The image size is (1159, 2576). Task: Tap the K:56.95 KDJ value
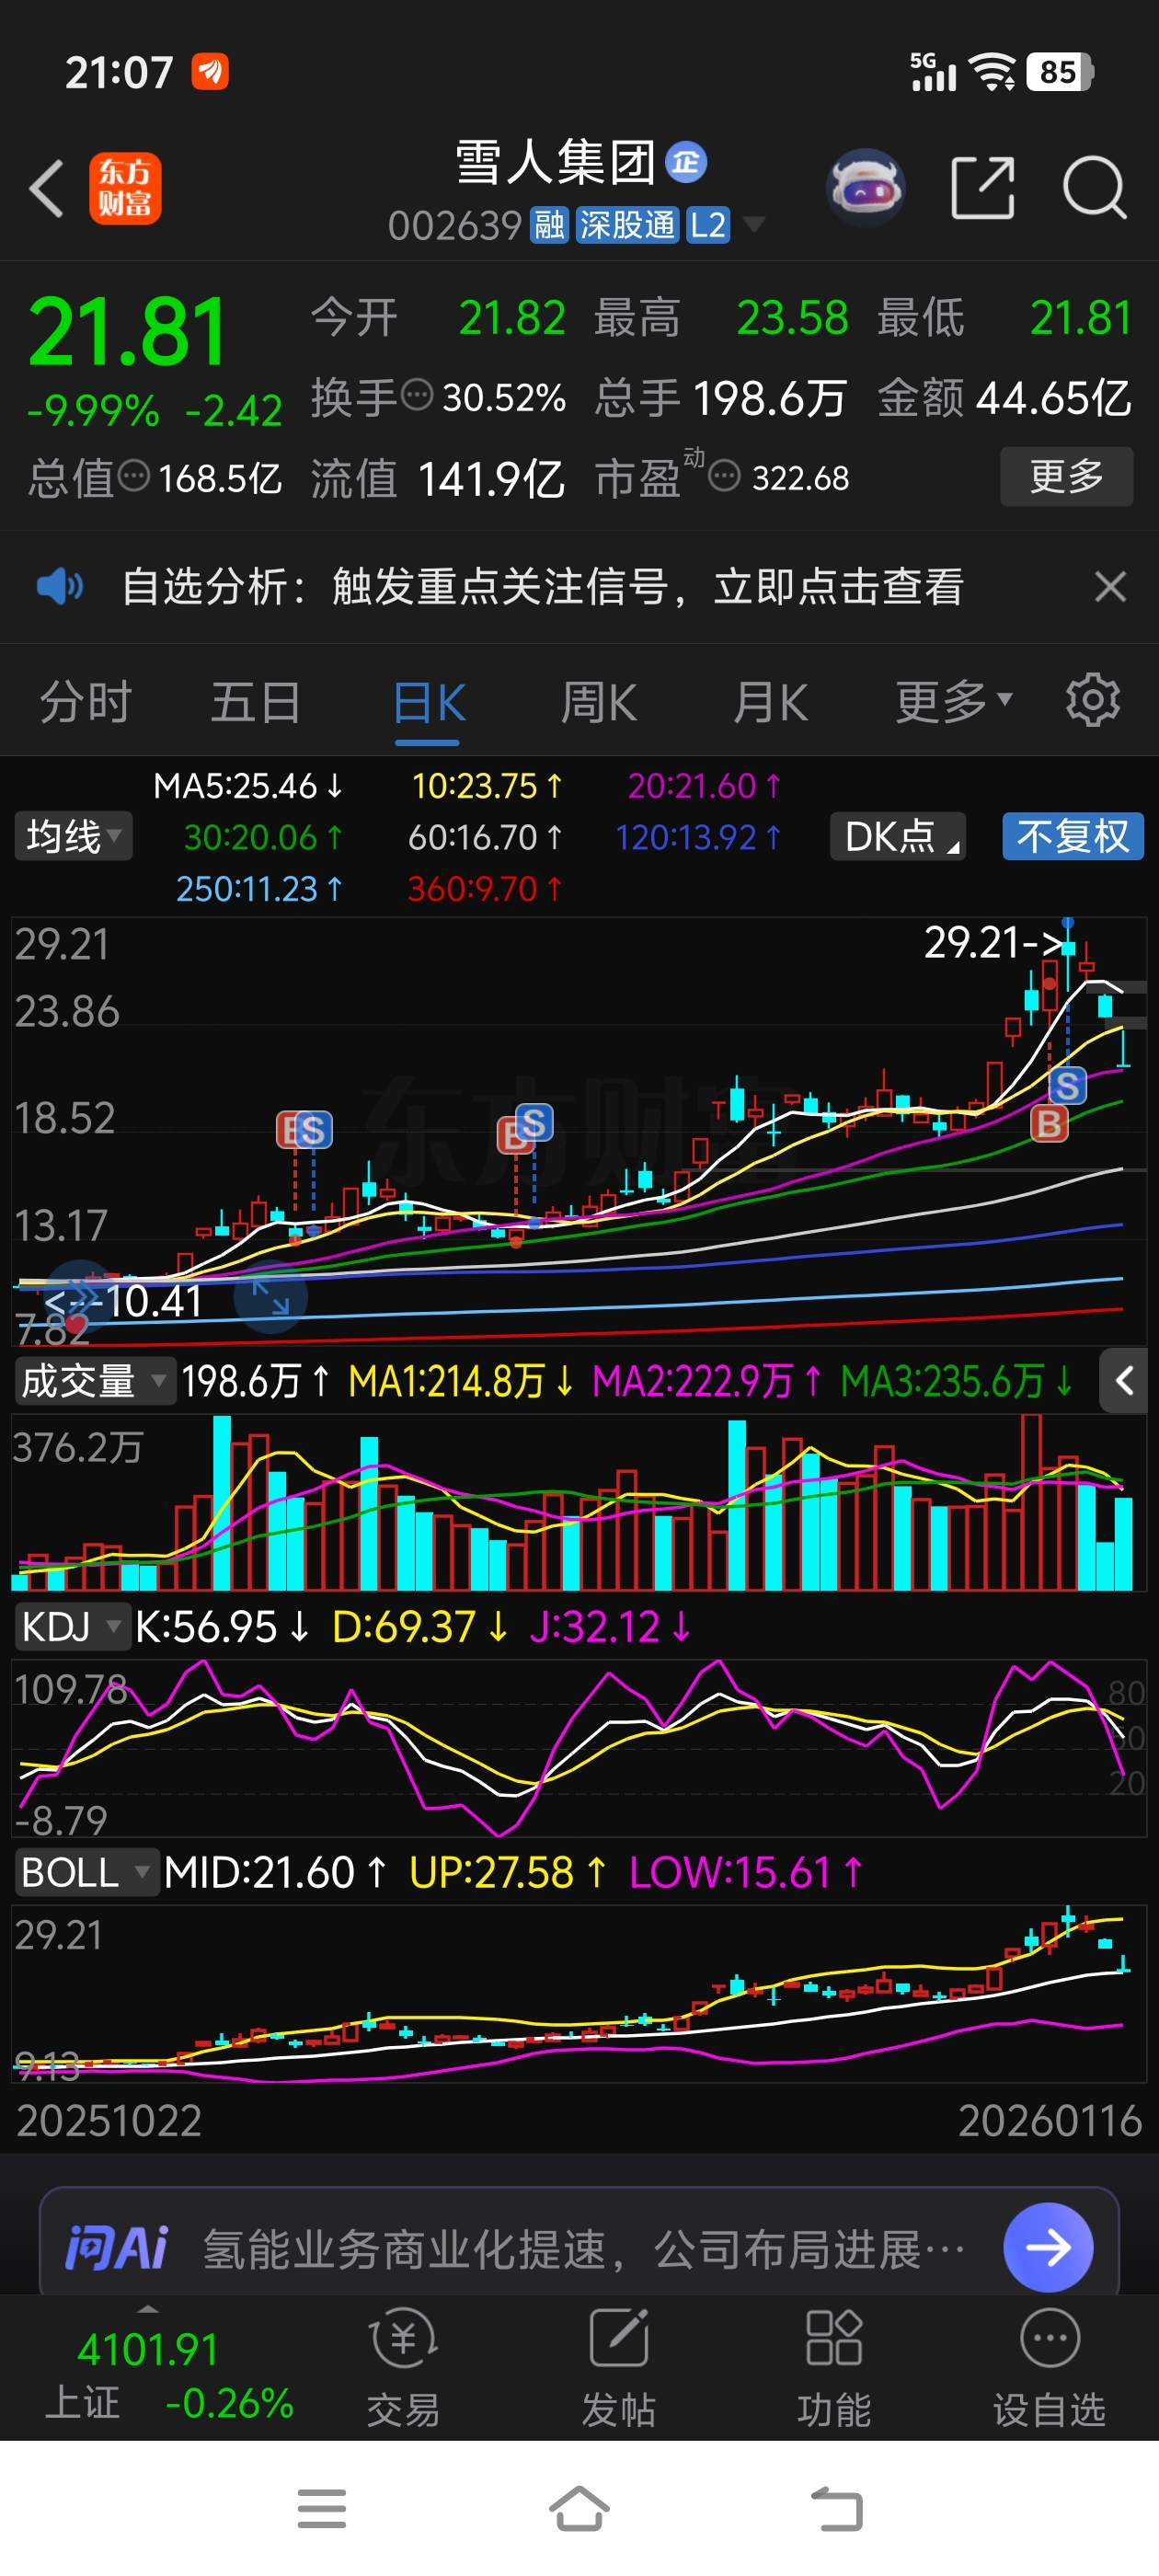(x=221, y=1627)
